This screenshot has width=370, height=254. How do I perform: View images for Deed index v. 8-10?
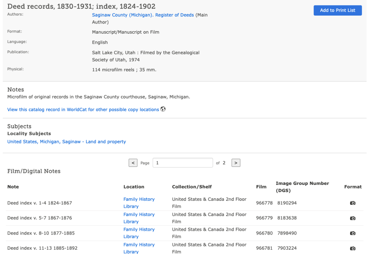coord(353,233)
